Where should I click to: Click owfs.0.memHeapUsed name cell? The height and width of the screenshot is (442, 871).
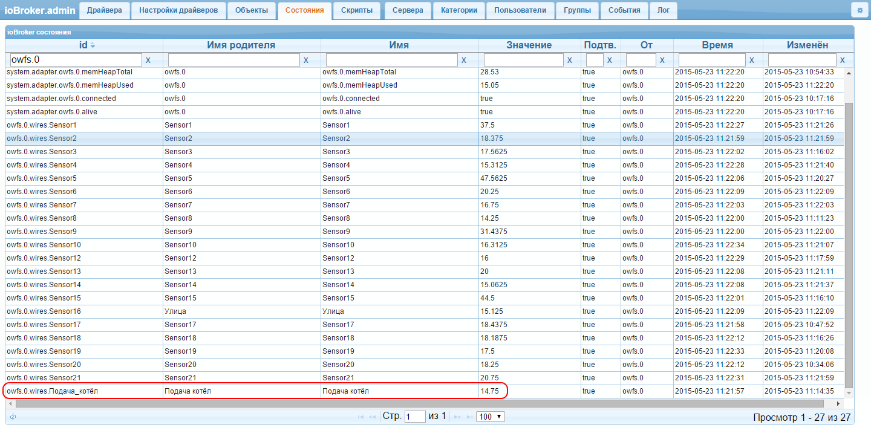pyautogui.click(x=399, y=85)
